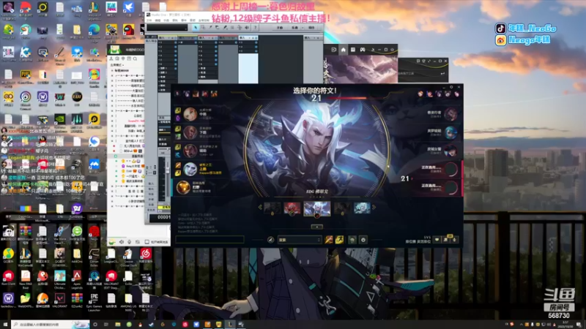Open File Explorer from the taskbar
The width and height of the screenshot is (586, 329).
coord(118,325)
